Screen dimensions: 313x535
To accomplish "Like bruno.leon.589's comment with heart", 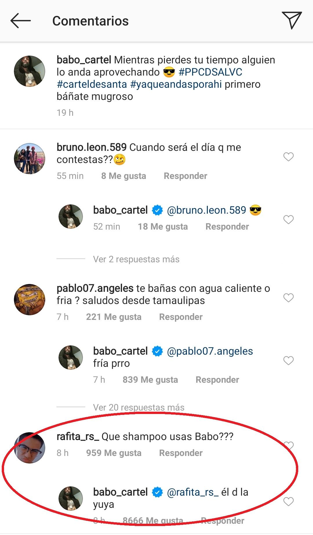I will click(288, 157).
